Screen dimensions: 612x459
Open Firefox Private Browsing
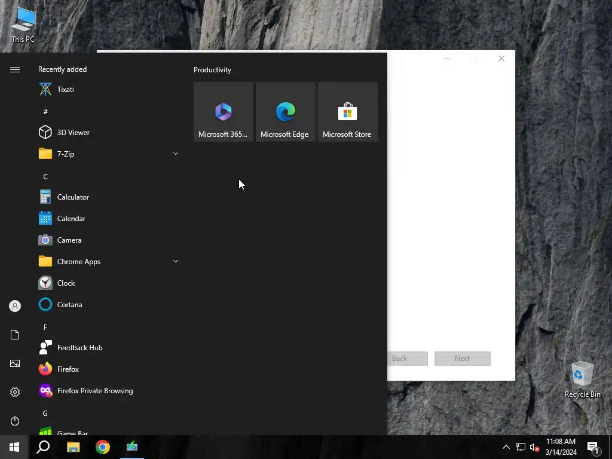point(109,390)
